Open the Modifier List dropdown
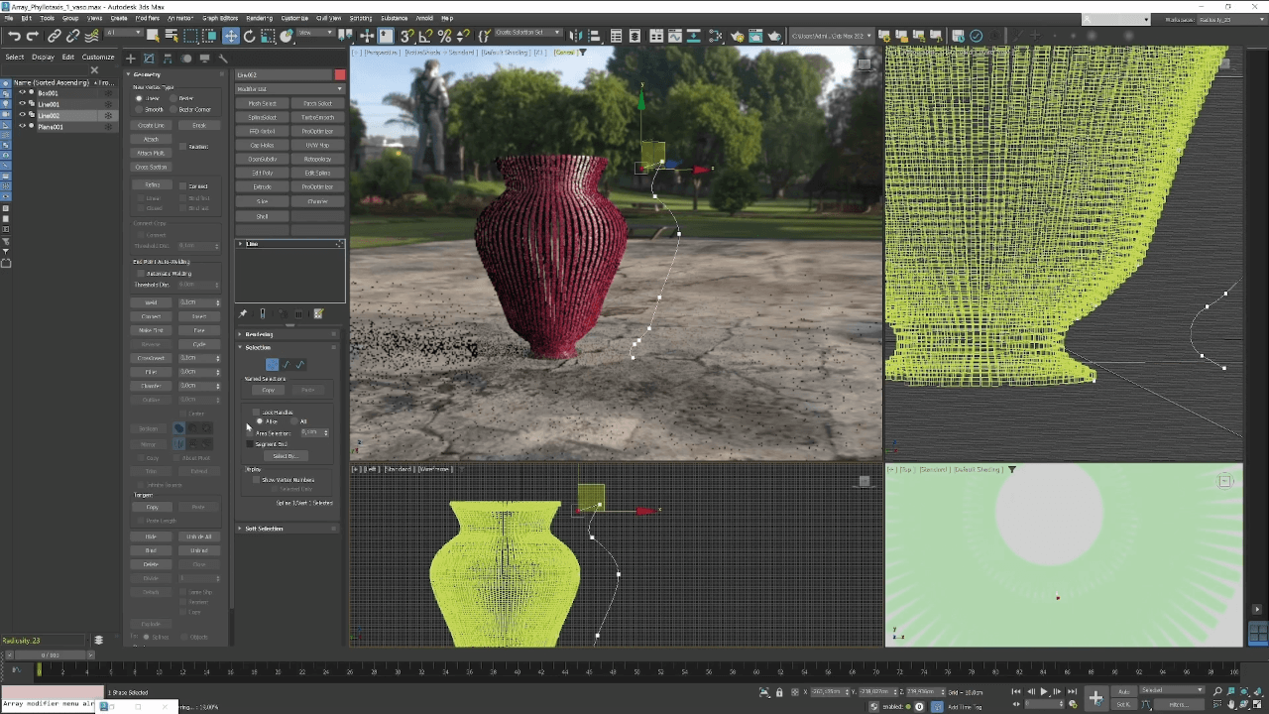Viewport: 1269px width, 714px height. click(x=289, y=88)
